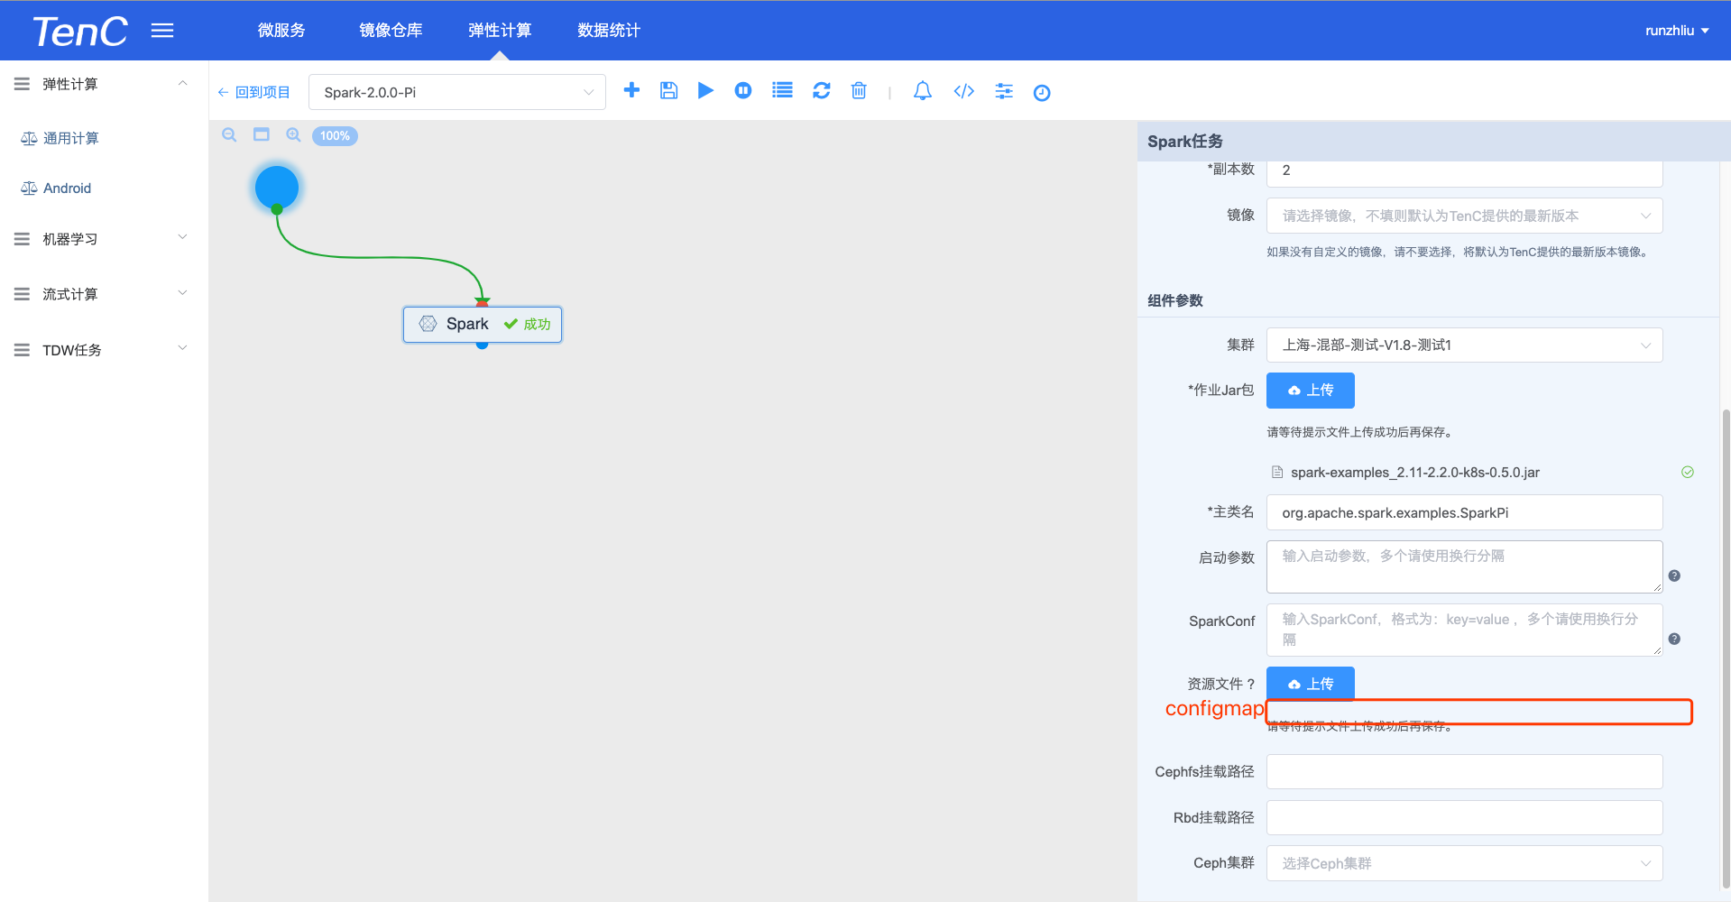Viewport: 1731px width, 902px height.
Task: Click the 主类名 input field
Action: click(x=1463, y=512)
